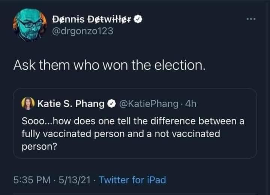Click the "Ask them who won the election." text
Image resolution: width=270 pixels, height=195 pixels.
coord(109,66)
